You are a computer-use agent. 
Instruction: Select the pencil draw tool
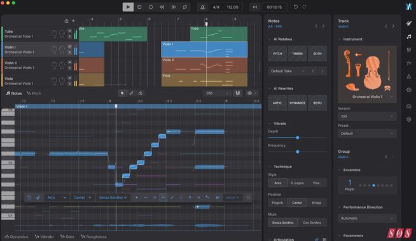coord(131,93)
